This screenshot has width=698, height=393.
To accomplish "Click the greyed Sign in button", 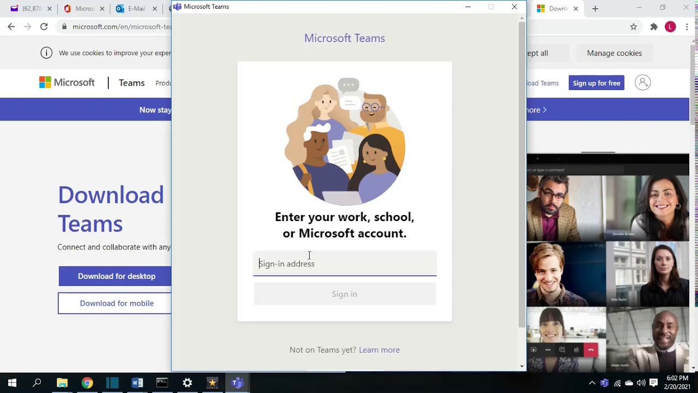I will point(345,294).
